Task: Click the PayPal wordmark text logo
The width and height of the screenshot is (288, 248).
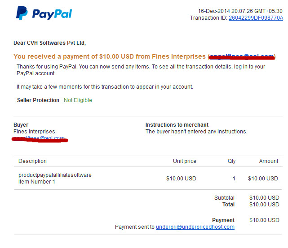Action: (x=52, y=14)
